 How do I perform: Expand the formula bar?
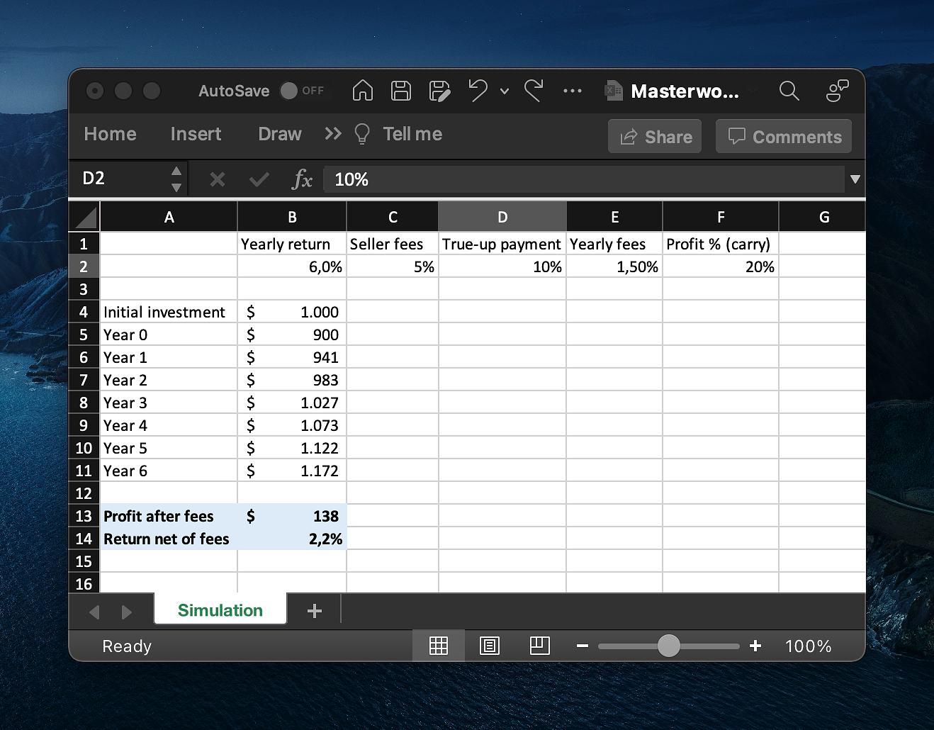pos(855,179)
